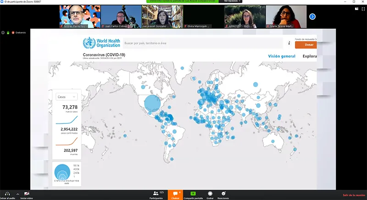Click the blue new-cases trend line chart
Image resolution: width=367 pixels, height=200 pixels.
(67, 120)
